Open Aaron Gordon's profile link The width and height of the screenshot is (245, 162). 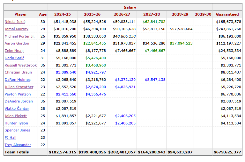click(17, 43)
